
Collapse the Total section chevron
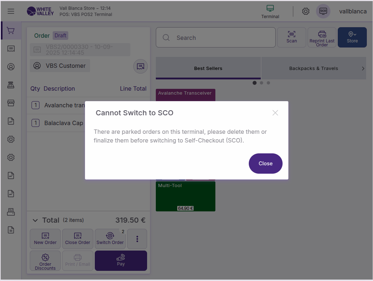click(35, 220)
